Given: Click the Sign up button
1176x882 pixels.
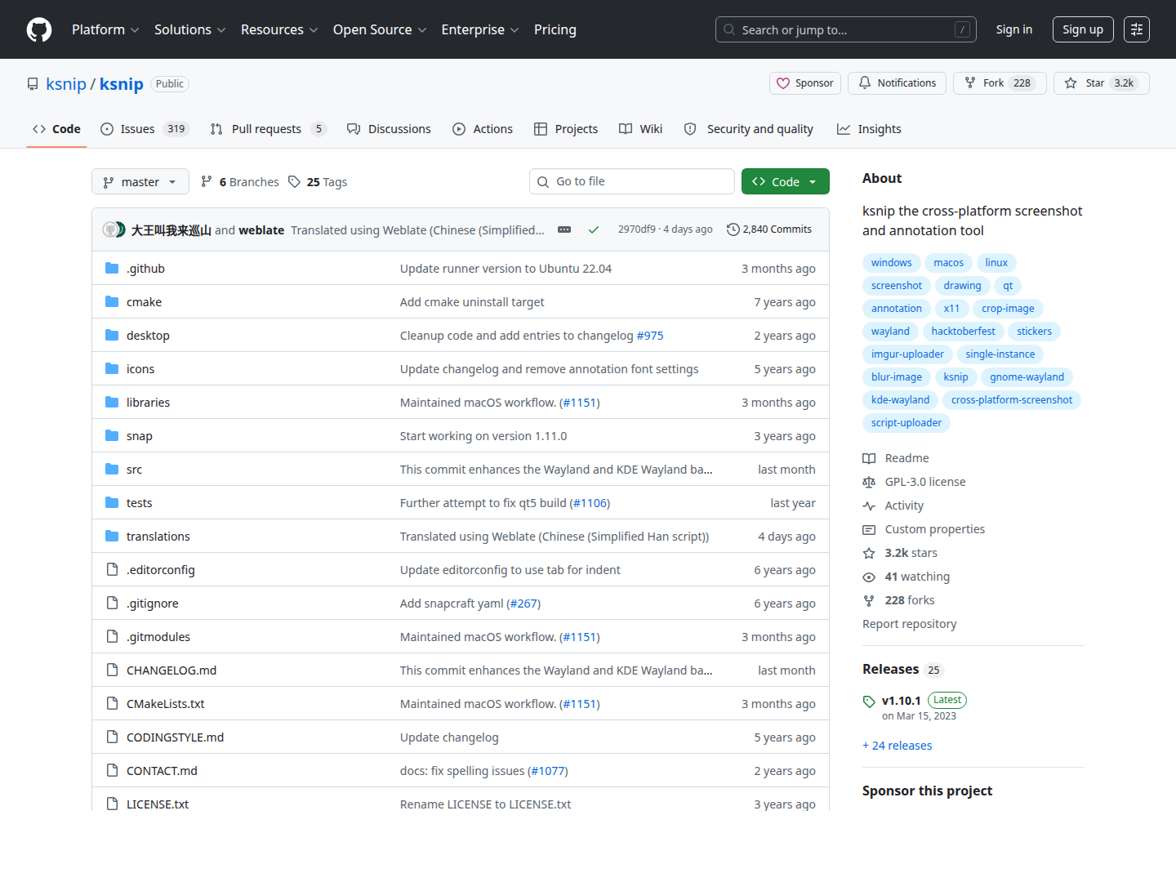Looking at the screenshot, I should (x=1083, y=29).
